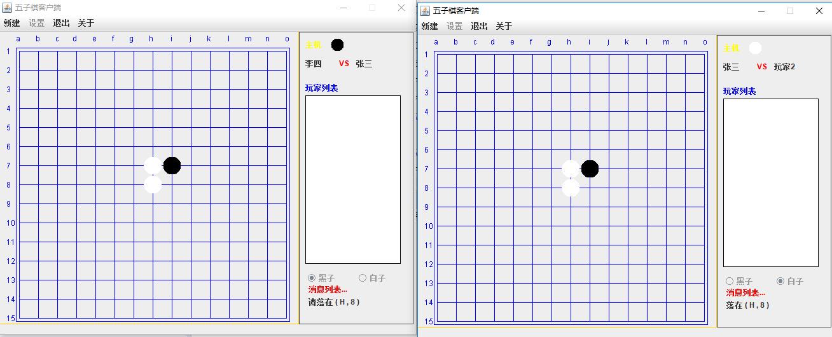The image size is (832, 337).
Task: Open 退出 menu in right window
Action: click(479, 26)
